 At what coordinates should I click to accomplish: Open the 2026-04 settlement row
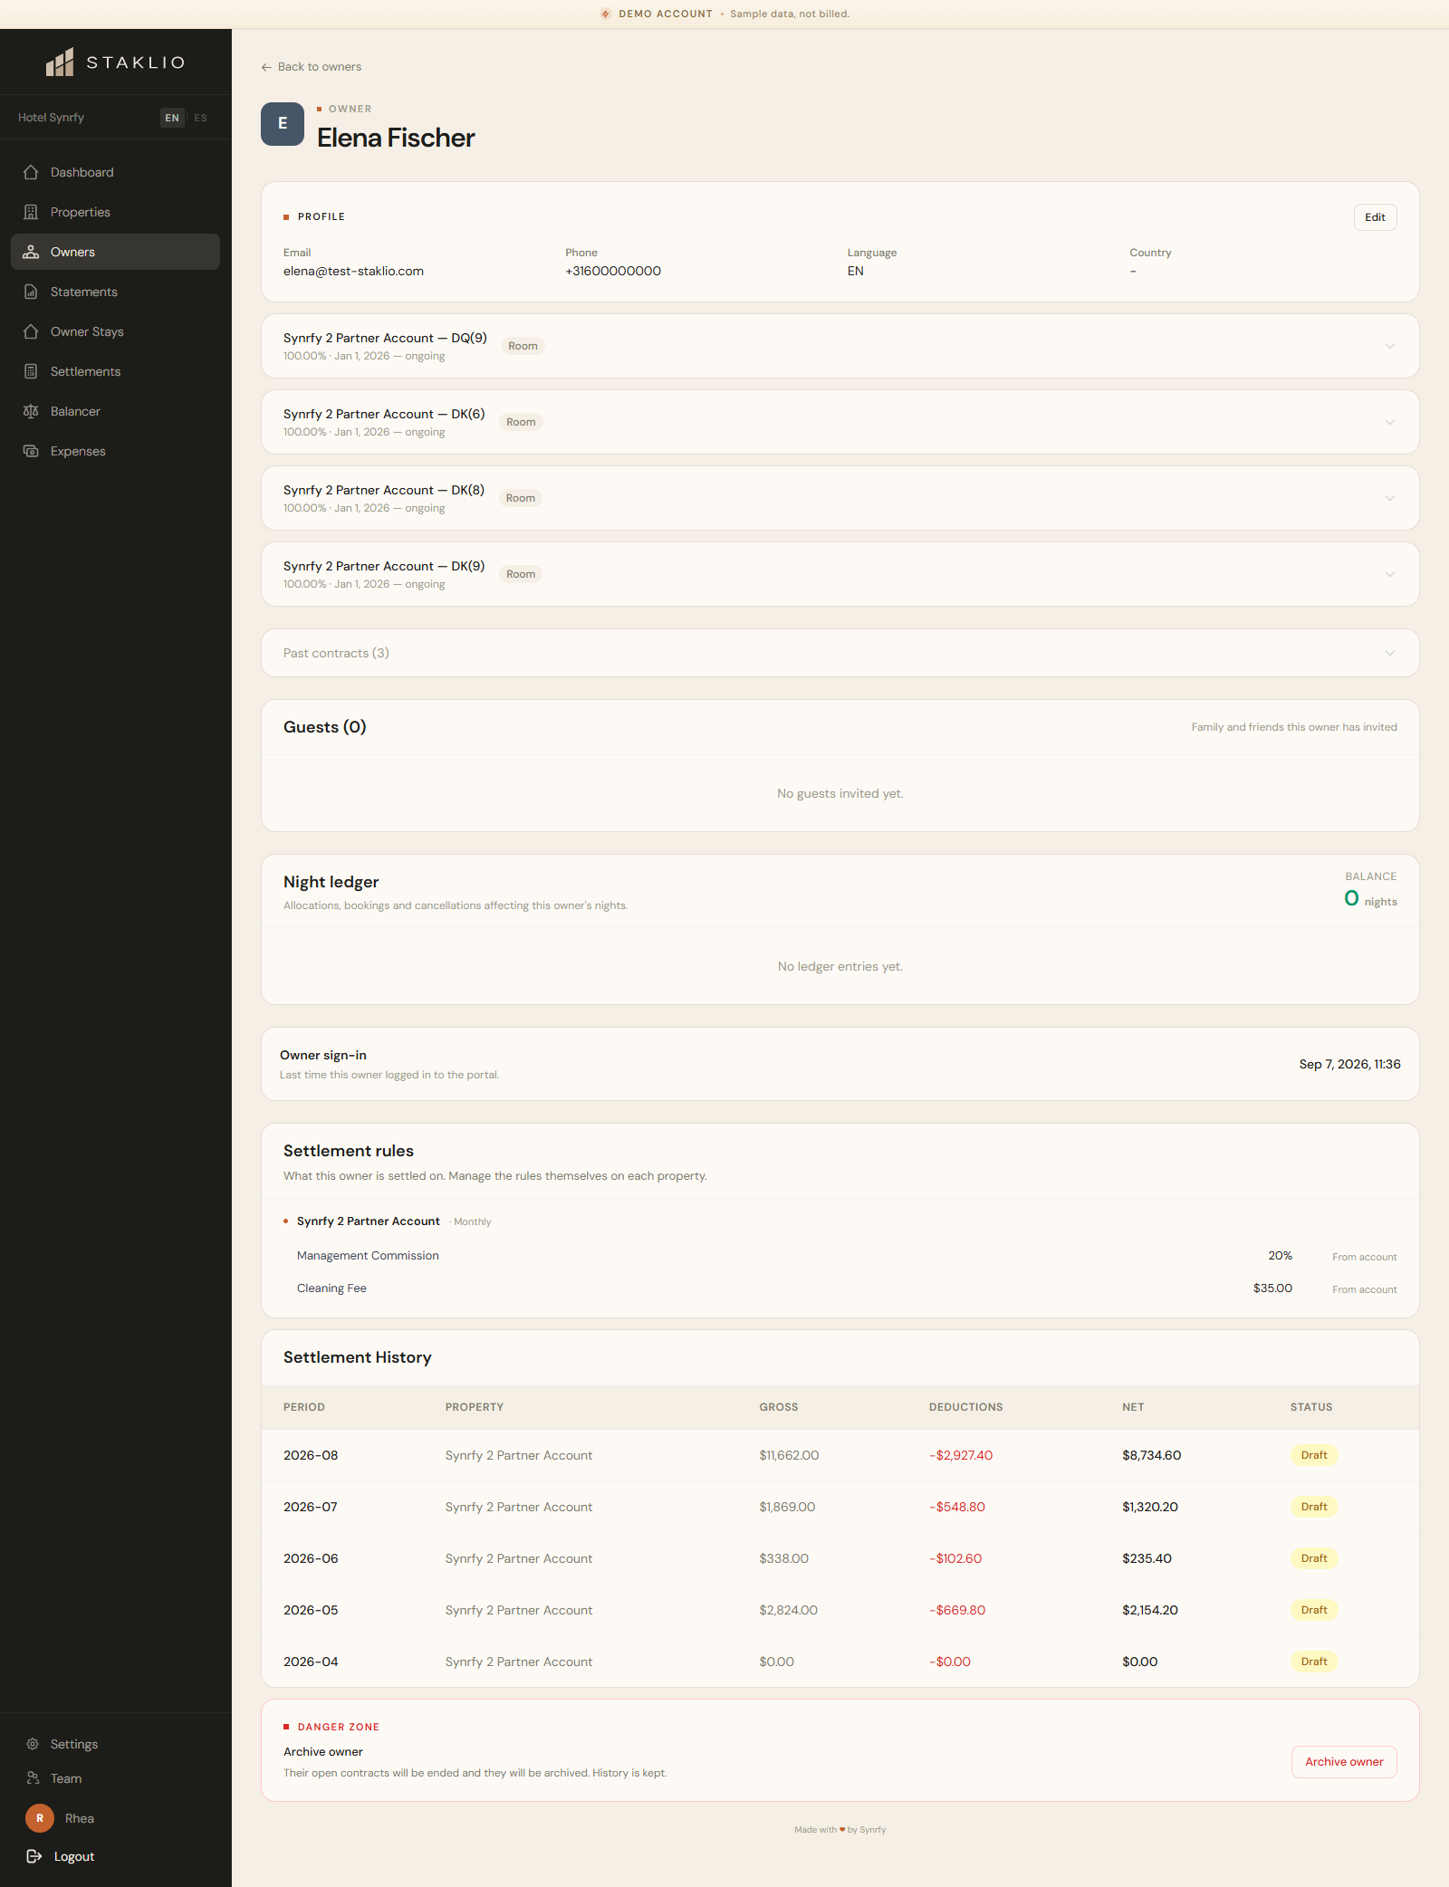pyautogui.click(x=840, y=1662)
